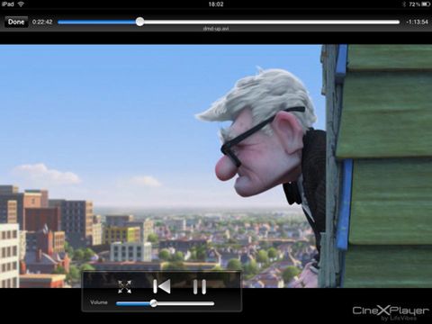Viewport: 432px width, 324px height.
Task: Click the remaining time -1:13:54
Action: [x=417, y=22]
